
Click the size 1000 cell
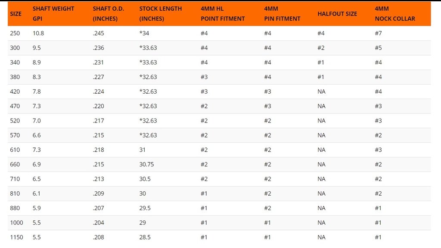[x=17, y=223]
